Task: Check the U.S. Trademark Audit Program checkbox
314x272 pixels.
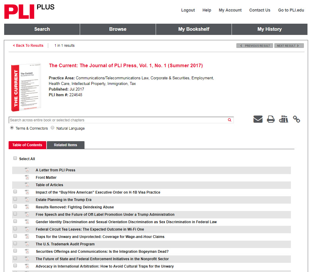Action: (15, 243)
